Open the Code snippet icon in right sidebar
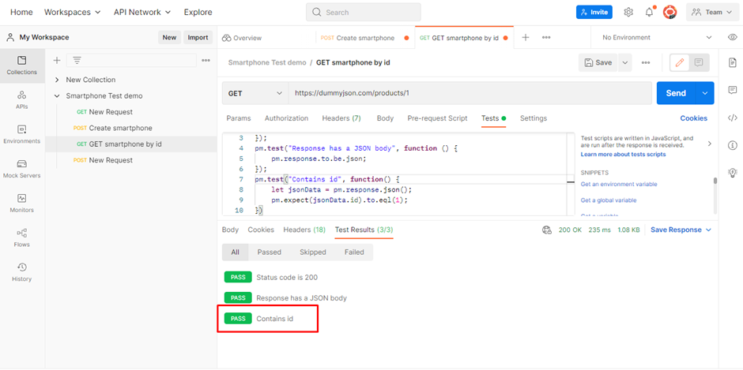The height and width of the screenshot is (370, 743). coord(733,118)
